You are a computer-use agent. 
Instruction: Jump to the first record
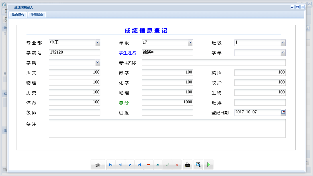tap(111, 165)
